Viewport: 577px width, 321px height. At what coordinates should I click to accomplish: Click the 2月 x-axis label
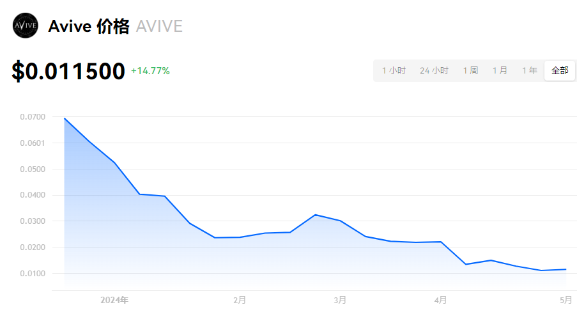240,300
